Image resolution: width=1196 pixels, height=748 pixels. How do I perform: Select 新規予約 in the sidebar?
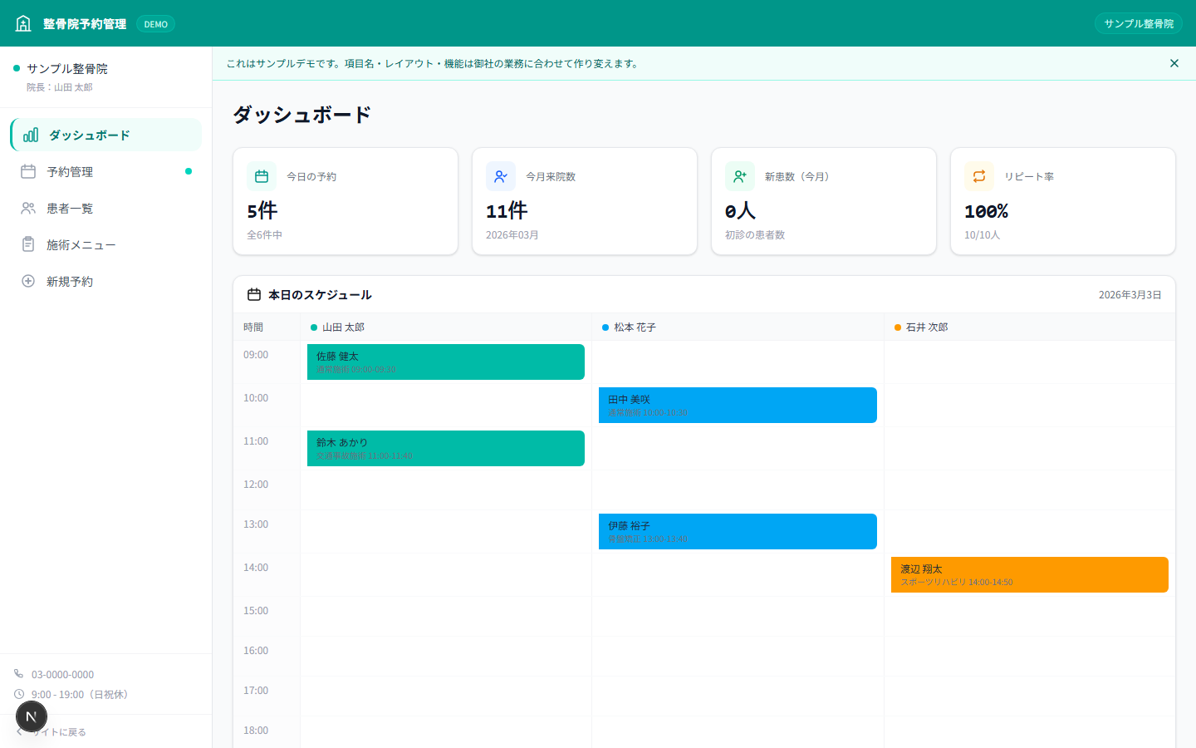coord(106,281)
